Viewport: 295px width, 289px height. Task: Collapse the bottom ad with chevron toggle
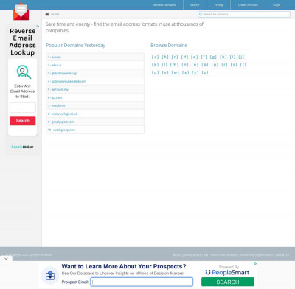(x=6, y=258)
